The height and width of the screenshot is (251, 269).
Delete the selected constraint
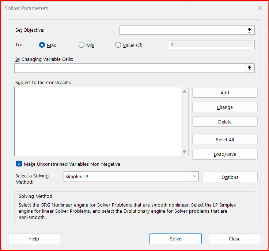pyautogui.click(x=225, y=122)
